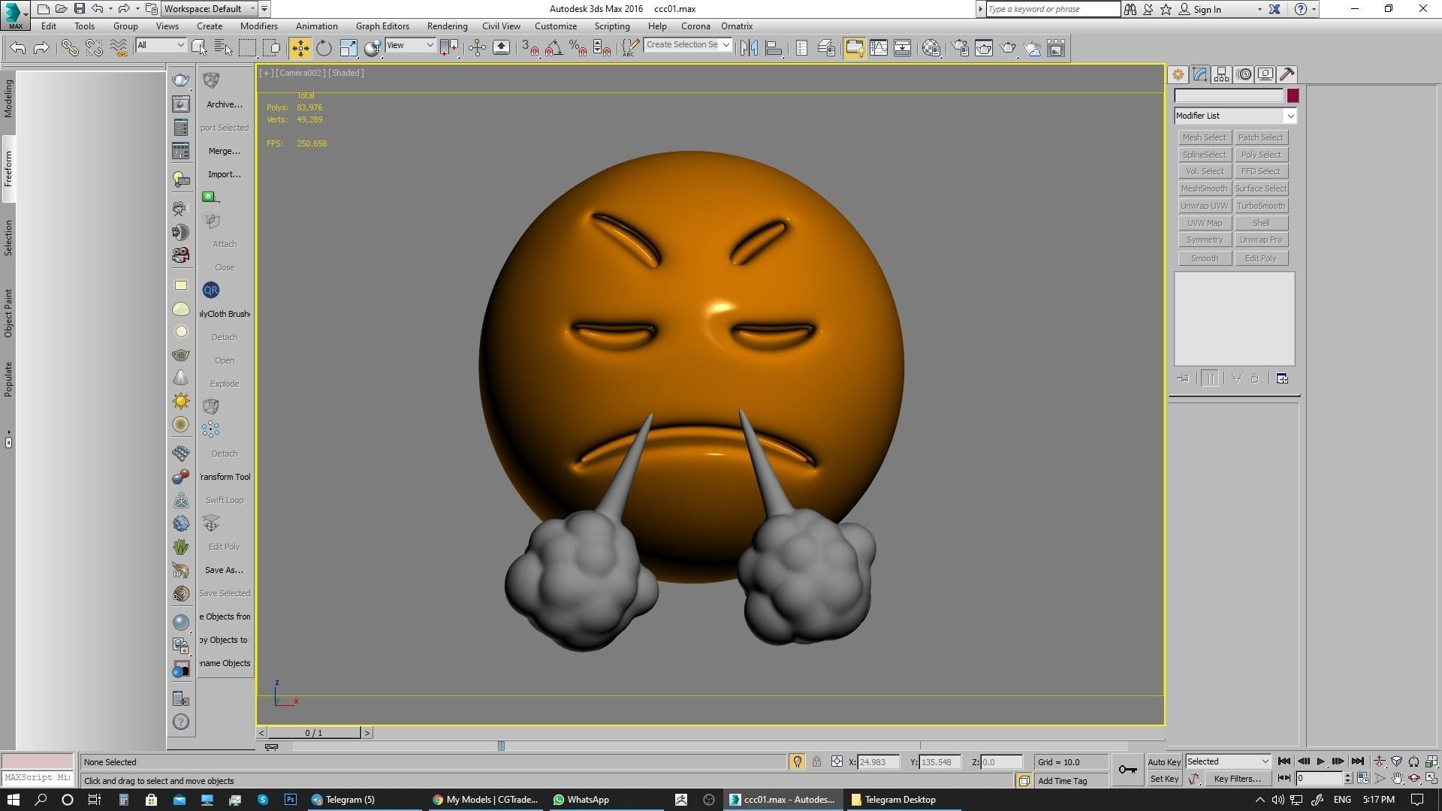The image size is (1442, 811).
Task: Pick the Rectangular Selection Region tool
Action: (247, 48)
